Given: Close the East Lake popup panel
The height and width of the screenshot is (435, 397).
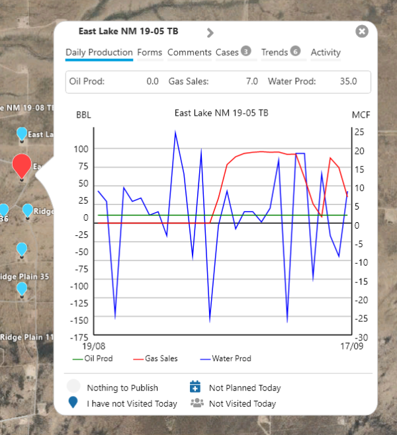Looking at the screenshot, I should pos(362,31).
